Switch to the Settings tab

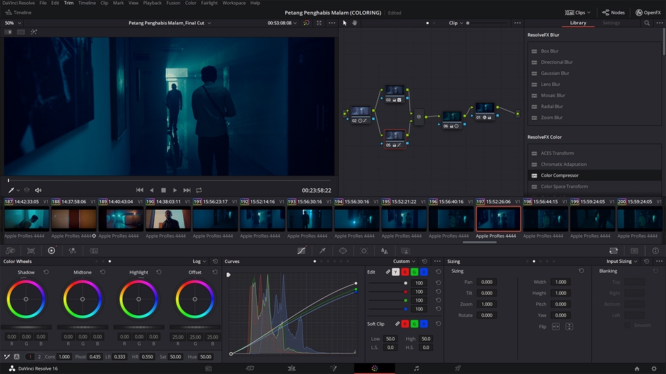click(x=611, y=23)
